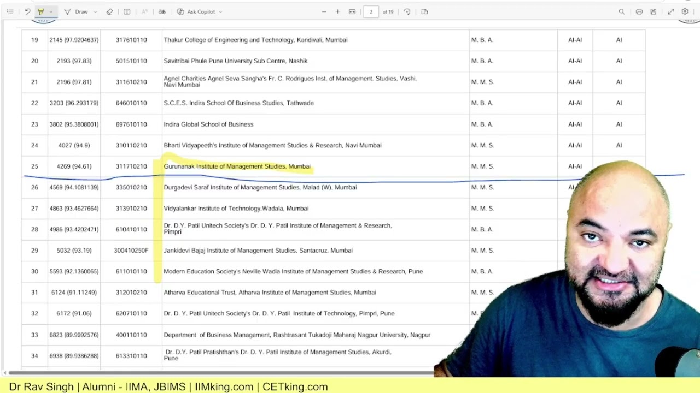Click institute code 300410250F
Image resolution: width=700 pixels, height=393 pixels.
[131, 251]
